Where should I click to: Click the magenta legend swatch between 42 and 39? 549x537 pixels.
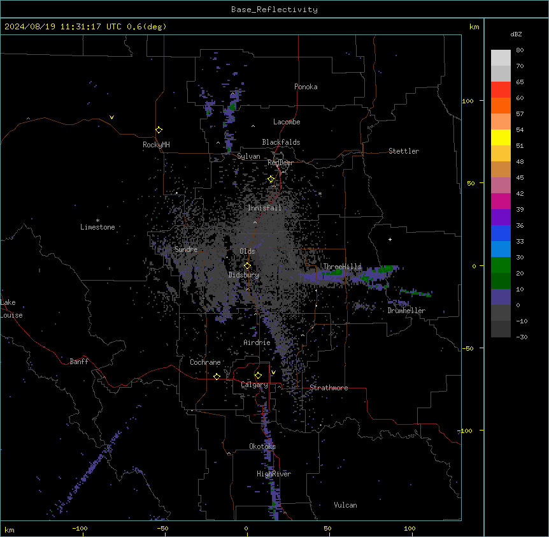pyautogui.click(x=501, y=201)
